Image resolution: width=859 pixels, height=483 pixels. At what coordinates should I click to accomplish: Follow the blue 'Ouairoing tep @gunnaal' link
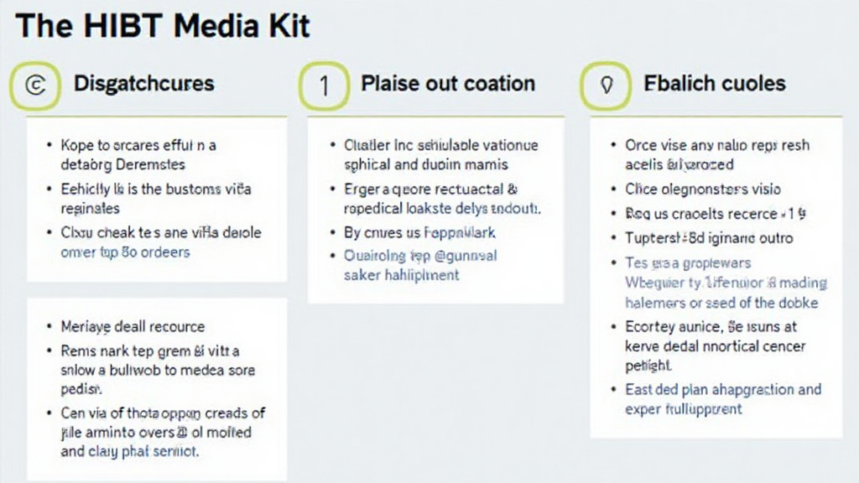420,256
